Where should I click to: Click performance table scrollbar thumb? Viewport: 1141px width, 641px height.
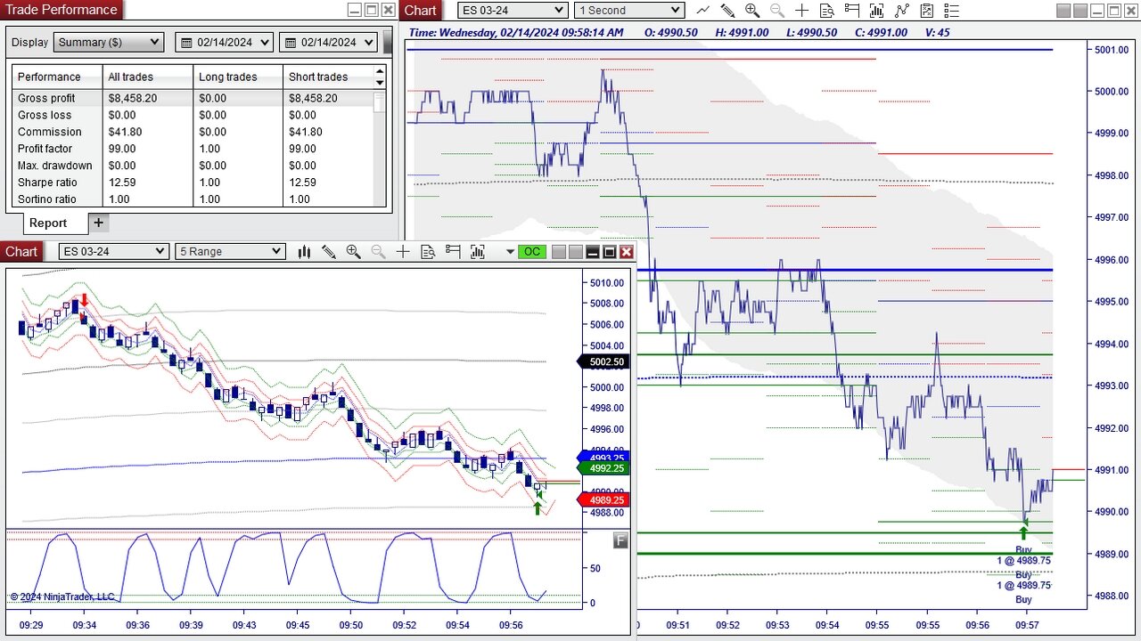(380, 101)
